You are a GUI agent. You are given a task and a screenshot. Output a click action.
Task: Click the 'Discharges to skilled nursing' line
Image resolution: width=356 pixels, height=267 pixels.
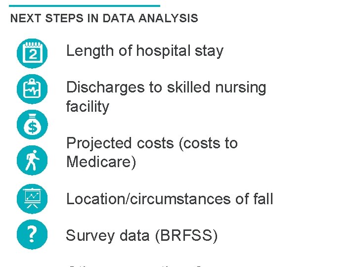(x=166, y=88)
